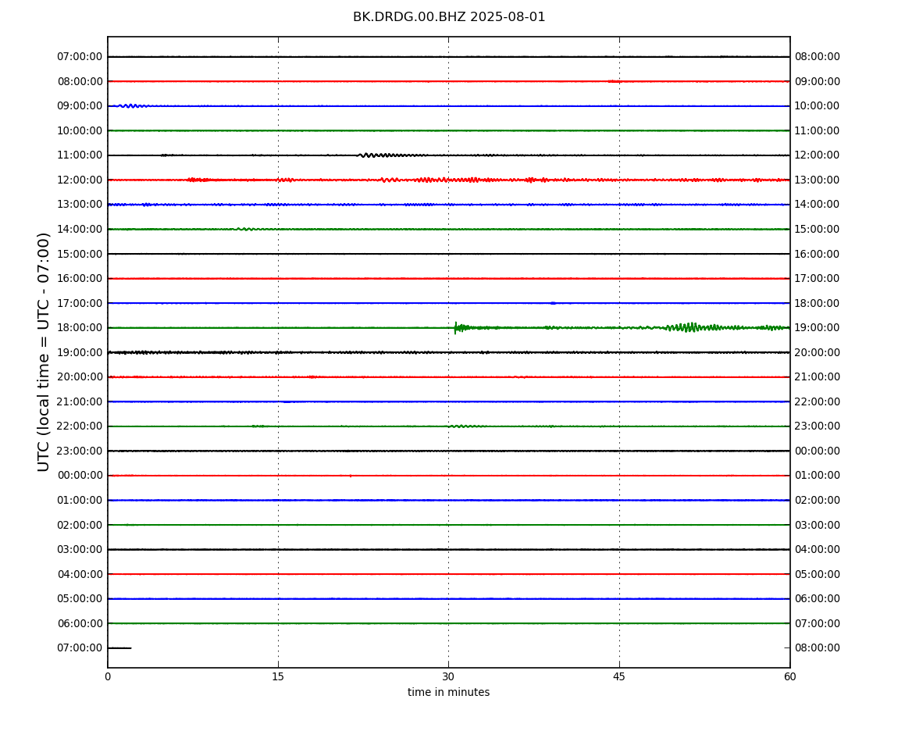Click the x-axis tick label 60

tap(789, 677)
